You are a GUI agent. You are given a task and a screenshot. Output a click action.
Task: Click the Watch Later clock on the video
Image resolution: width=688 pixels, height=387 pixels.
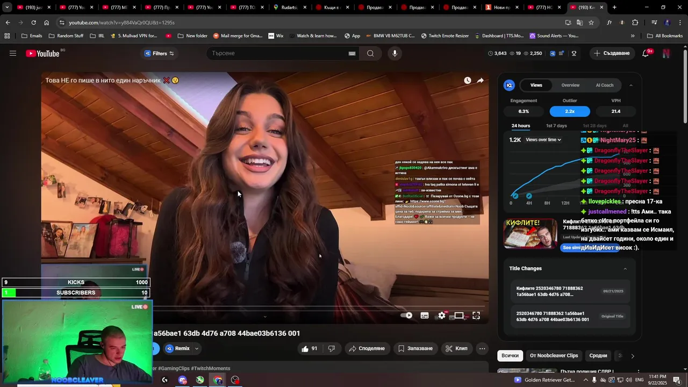(468, 80)
